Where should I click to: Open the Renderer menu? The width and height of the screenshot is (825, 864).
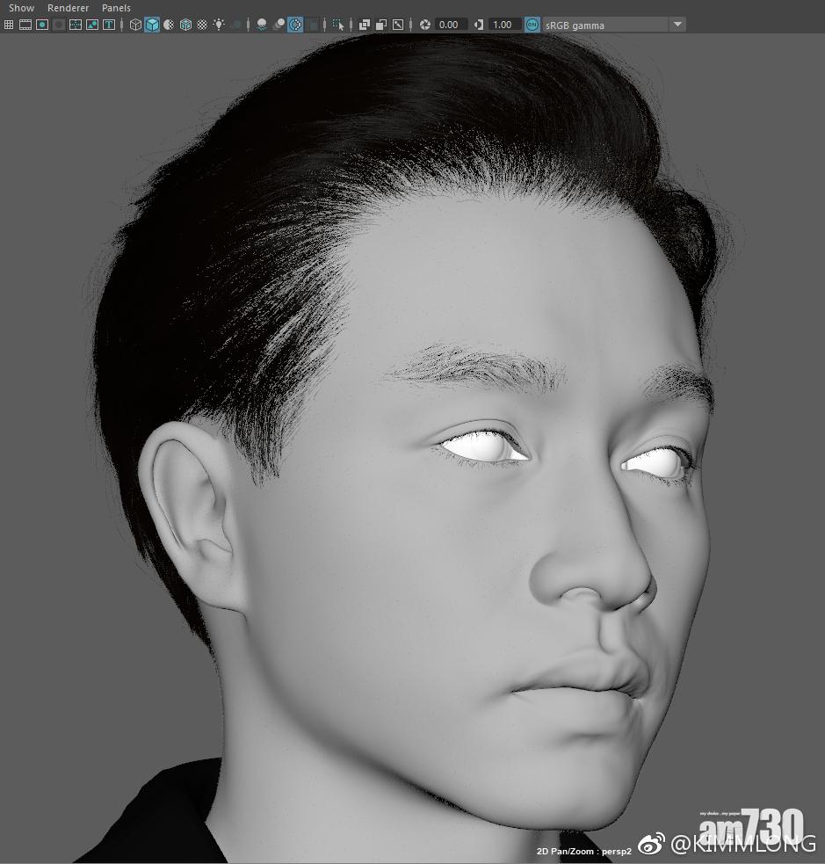(68, 8)
